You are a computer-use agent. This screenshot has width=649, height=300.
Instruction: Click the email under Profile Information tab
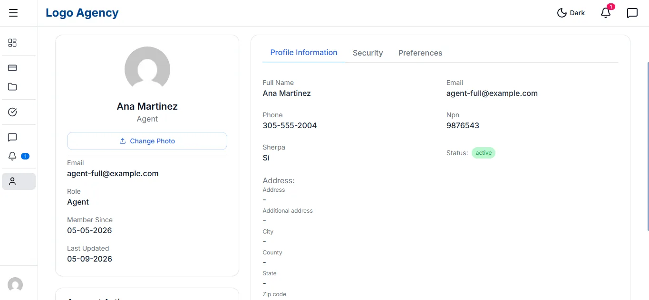[492, 94]
